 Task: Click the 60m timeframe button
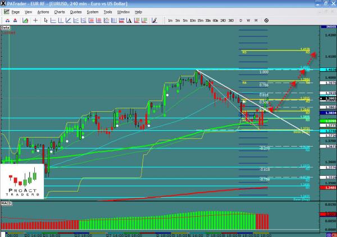tap(215, 20)
